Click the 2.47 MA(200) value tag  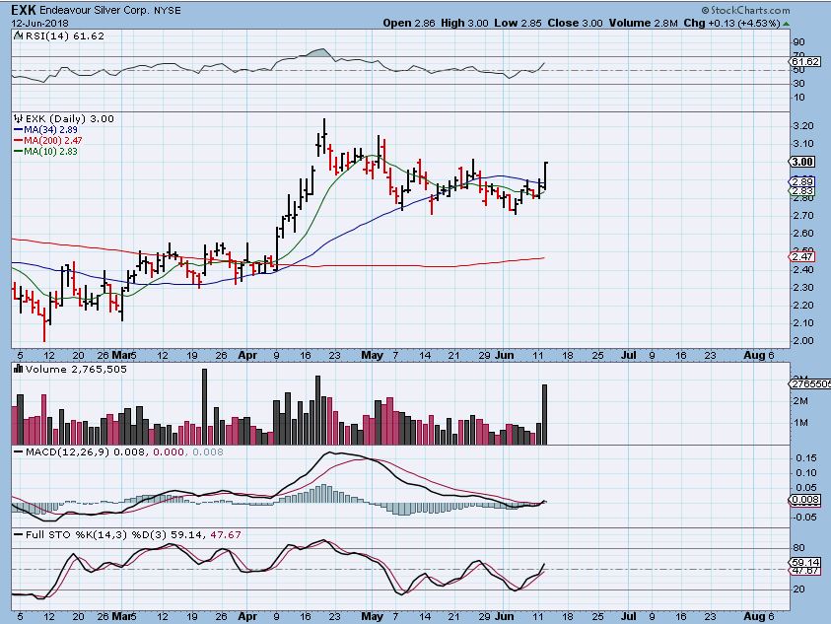[x=801, y=256]
